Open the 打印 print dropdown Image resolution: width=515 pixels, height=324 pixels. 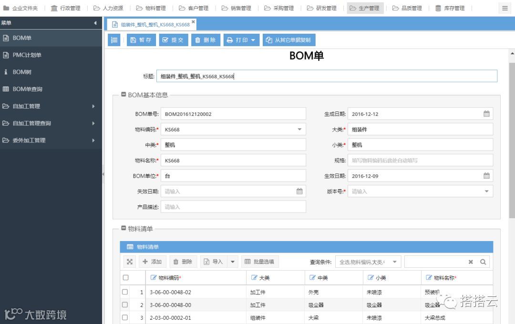tap(241, 40)
